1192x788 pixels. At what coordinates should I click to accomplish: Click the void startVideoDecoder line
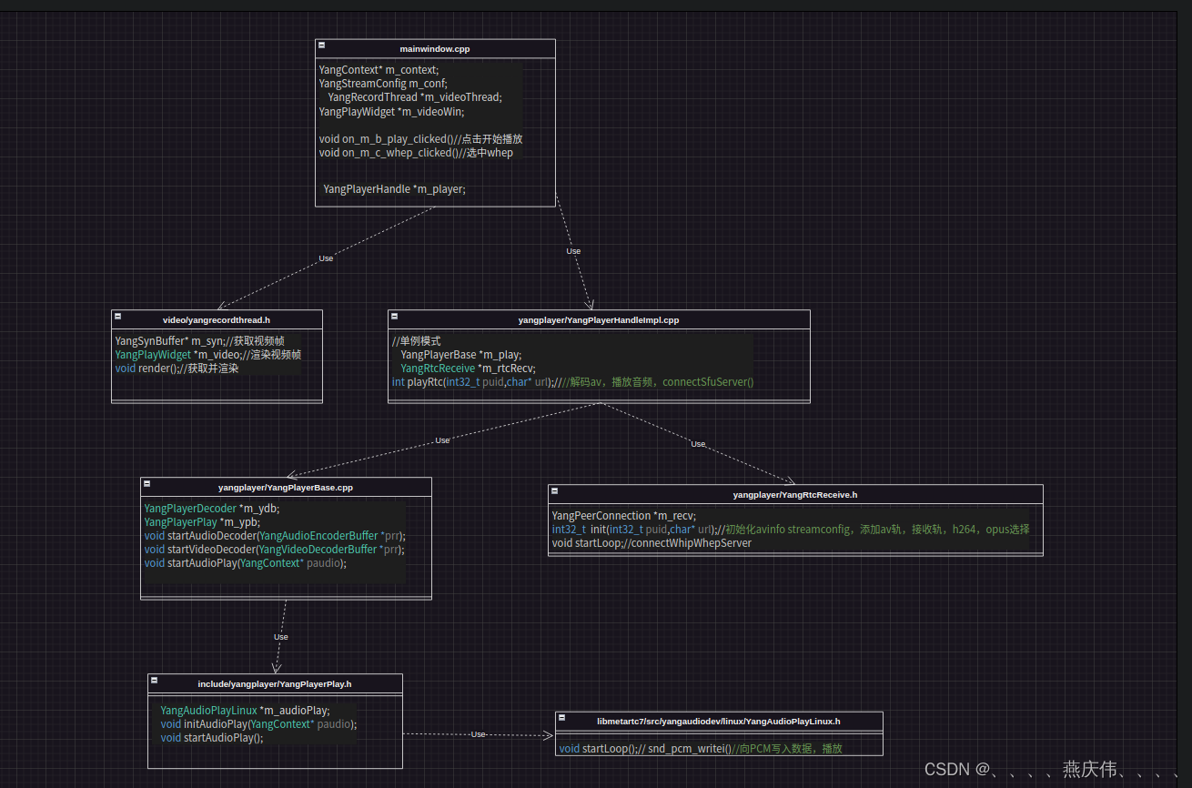(274, 550)
